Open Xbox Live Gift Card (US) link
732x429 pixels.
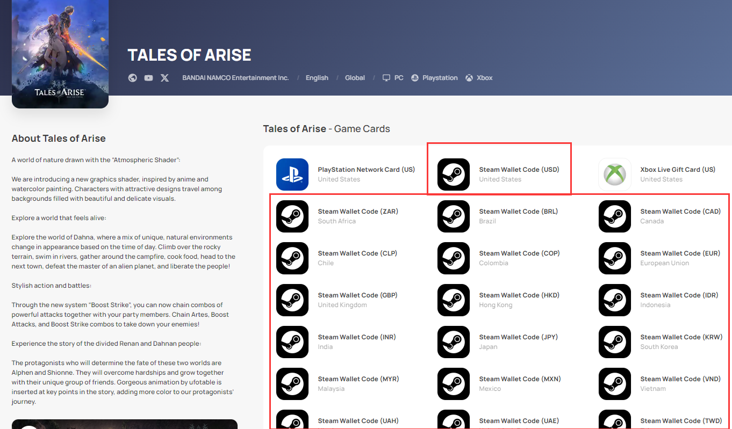(678, 170)
